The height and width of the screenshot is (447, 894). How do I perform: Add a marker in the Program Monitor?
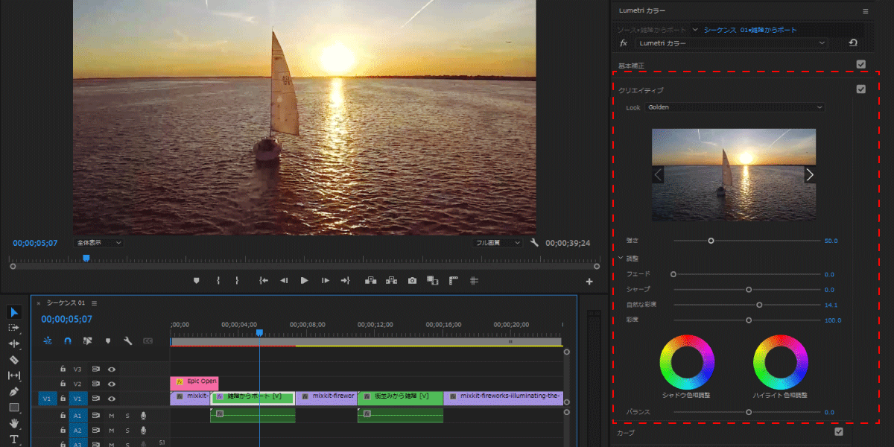click(x=197, y=281)
